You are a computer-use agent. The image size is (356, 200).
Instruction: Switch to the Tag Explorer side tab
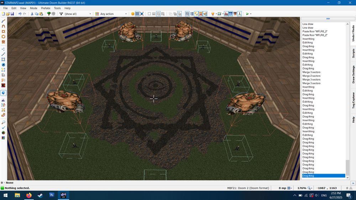(353, 100)
